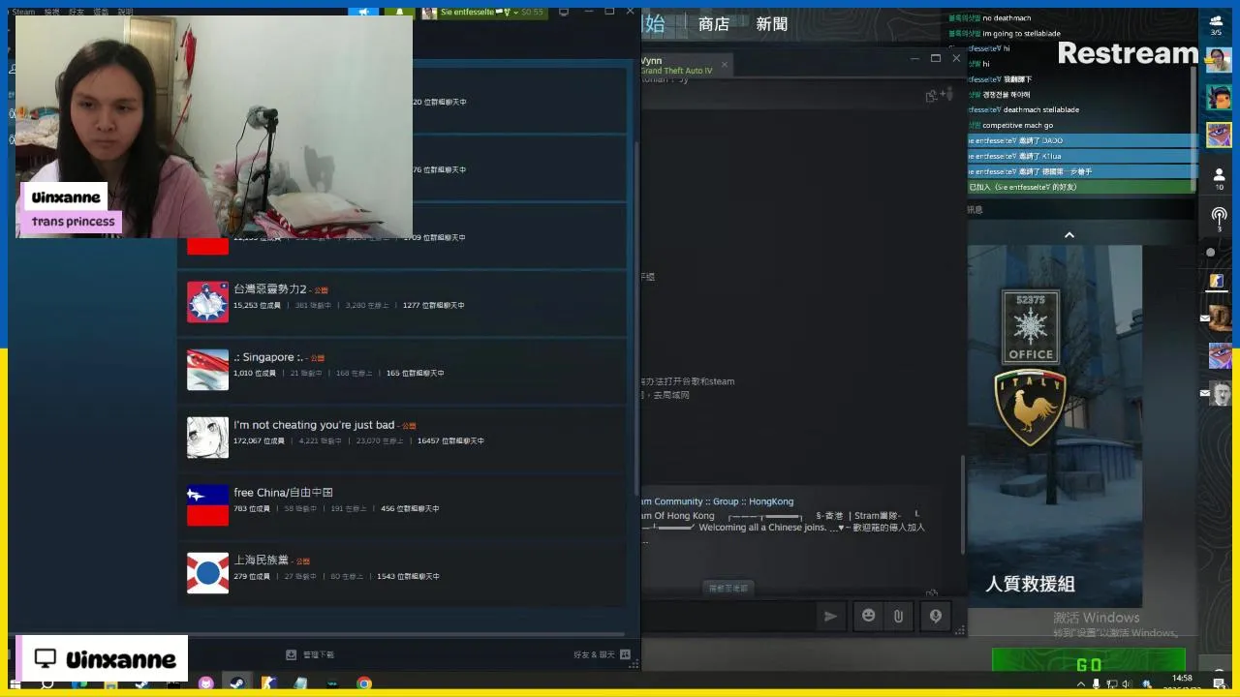Image resolution: width=1240 pixels, height=697 pixels.
Task: Open the Steam downloads manager icon
Action: (x=291, y=654)
